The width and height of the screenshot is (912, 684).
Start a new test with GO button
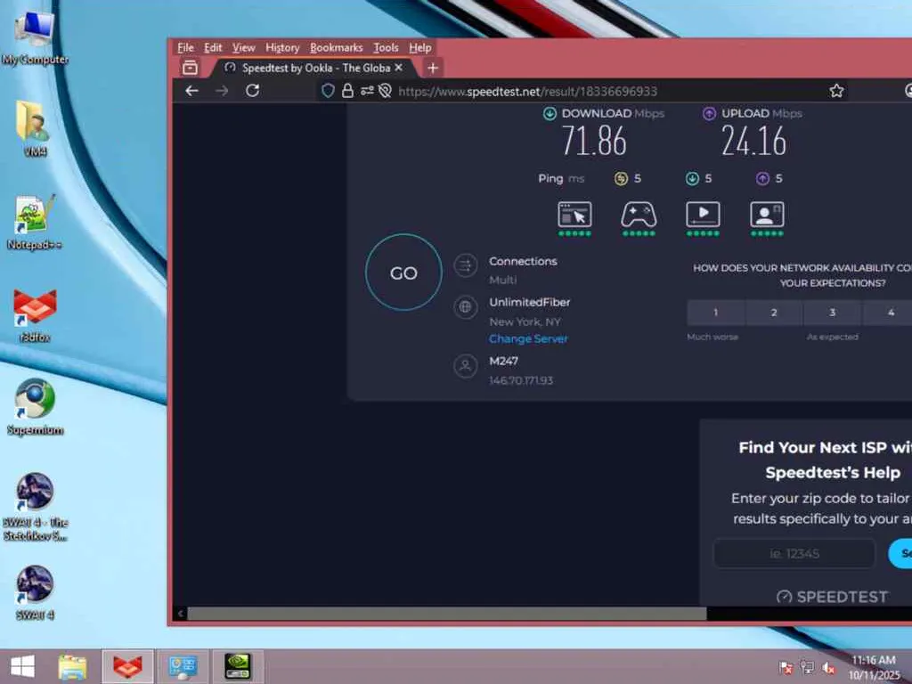pyautogui.click(x=403, y=273)
